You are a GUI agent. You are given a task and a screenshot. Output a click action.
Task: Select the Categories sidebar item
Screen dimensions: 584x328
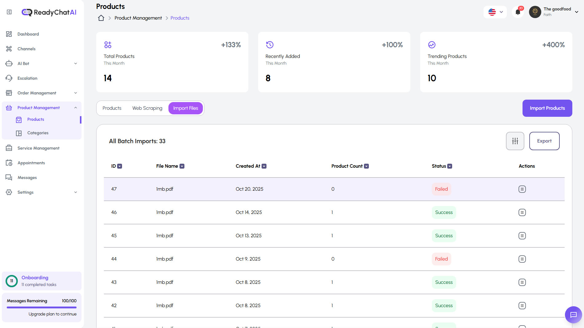click(x=38, y=133)
